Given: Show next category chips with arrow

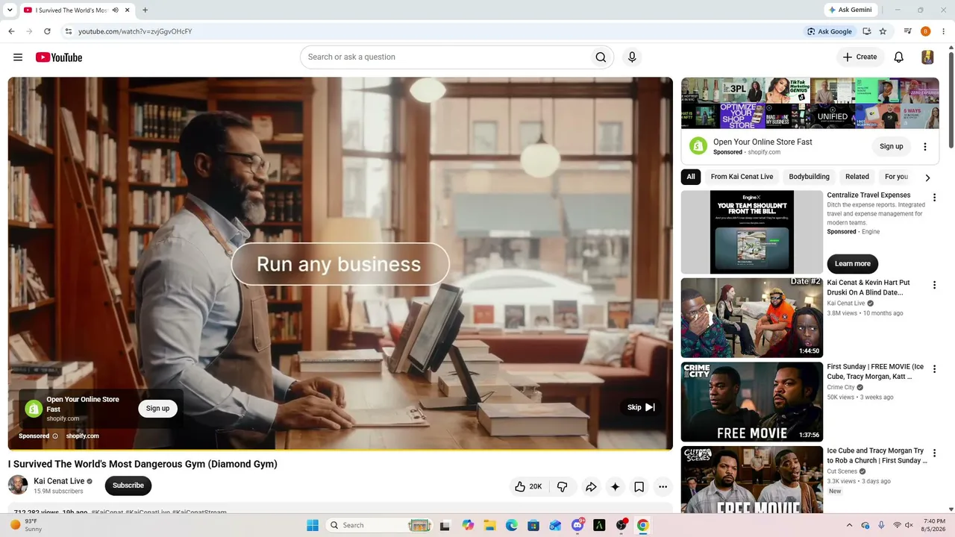Looking at the screenshot, I should point(927,178).
